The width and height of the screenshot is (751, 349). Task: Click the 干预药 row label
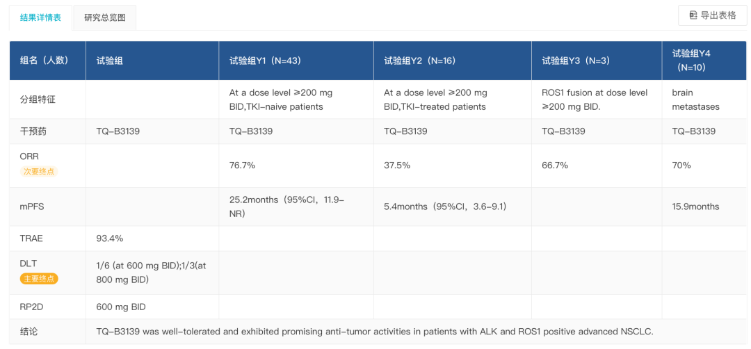tap(33, 131)
